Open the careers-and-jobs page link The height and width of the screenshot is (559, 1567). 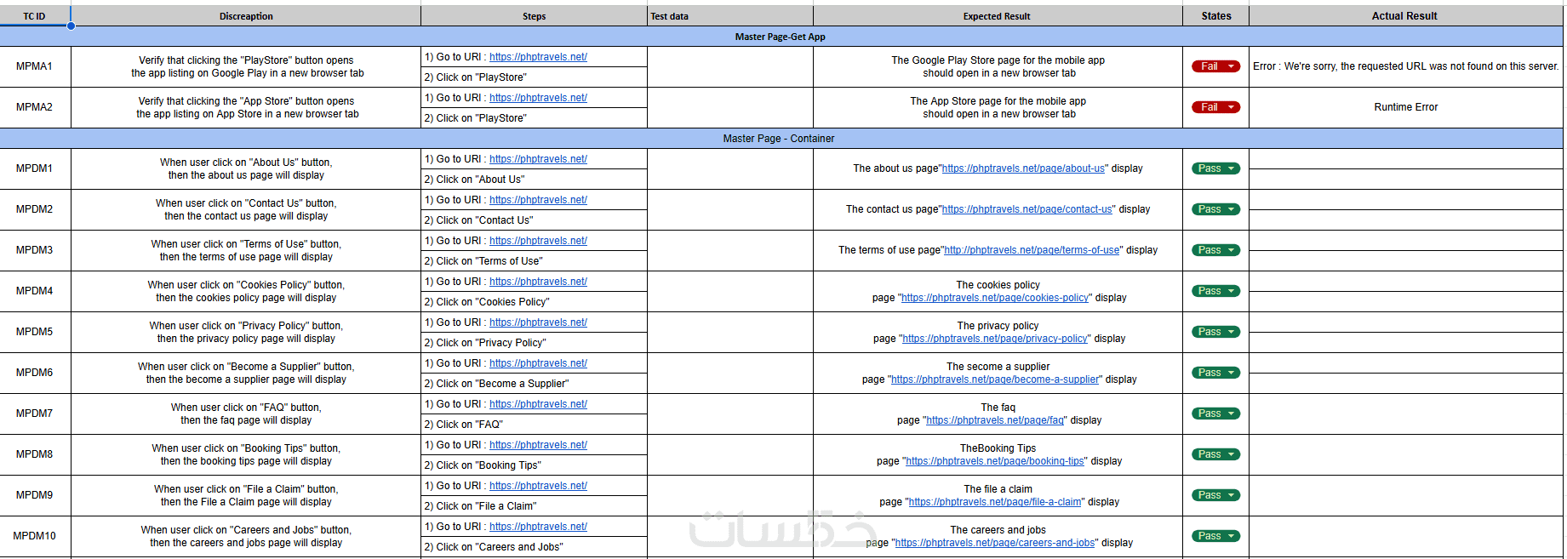click(995, 543)
